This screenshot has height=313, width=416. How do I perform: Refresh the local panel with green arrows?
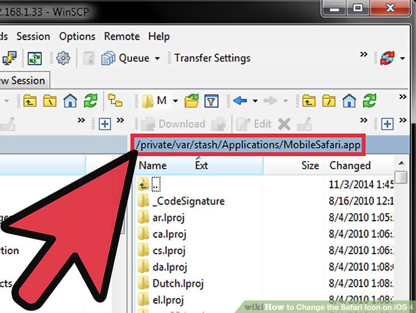[90, 101]
